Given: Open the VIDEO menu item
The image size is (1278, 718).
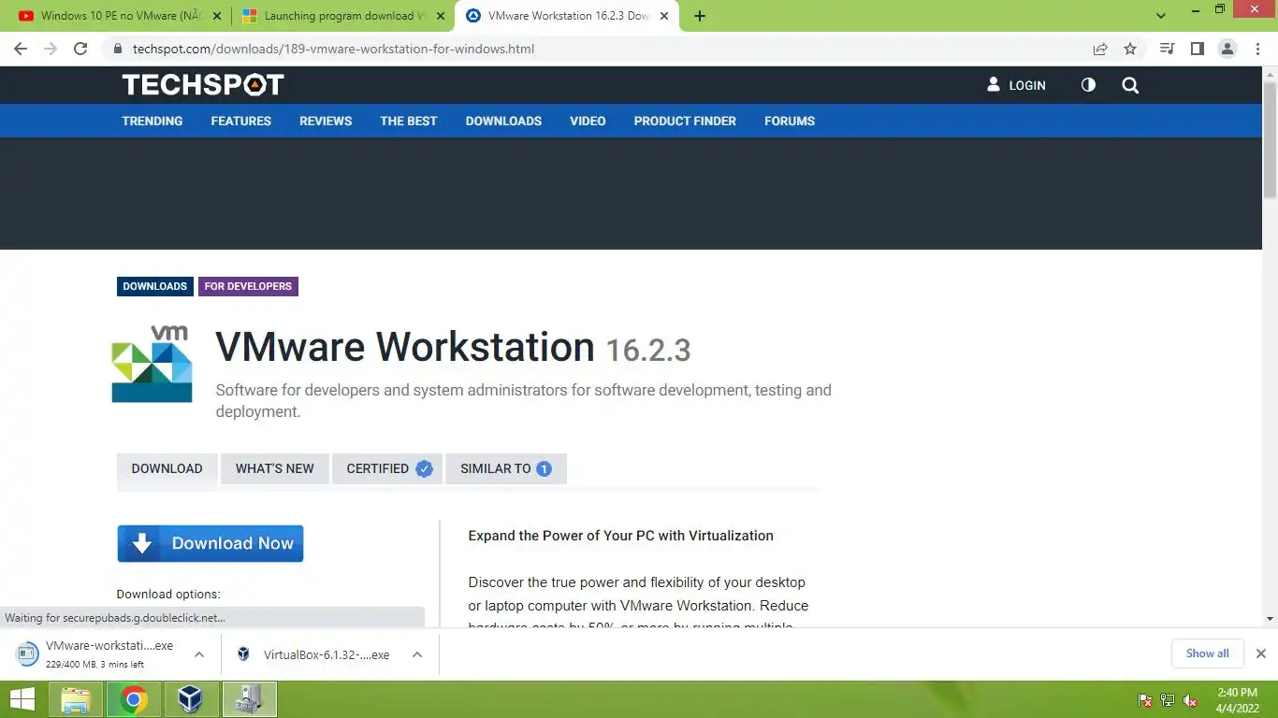Looking at the screenshot, I should tap(588, 121).
